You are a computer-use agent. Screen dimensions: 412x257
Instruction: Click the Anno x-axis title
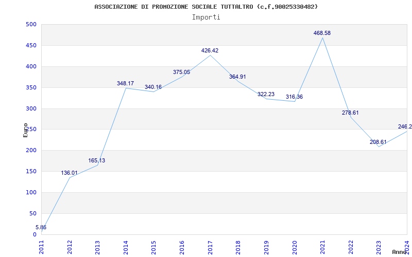point(399,252)
